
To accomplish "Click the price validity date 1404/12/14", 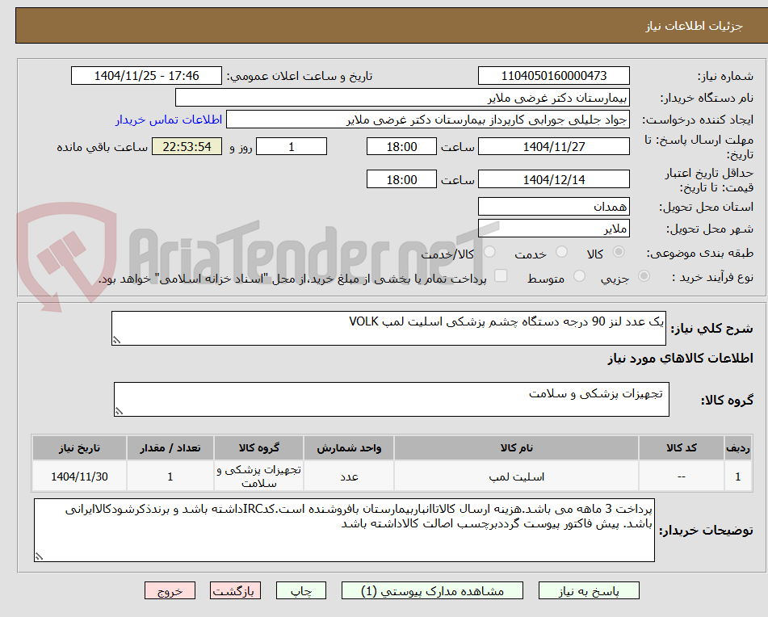I will point(553,179).
